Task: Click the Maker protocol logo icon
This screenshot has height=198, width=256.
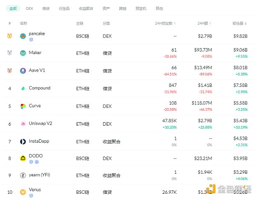Action: 23,53
